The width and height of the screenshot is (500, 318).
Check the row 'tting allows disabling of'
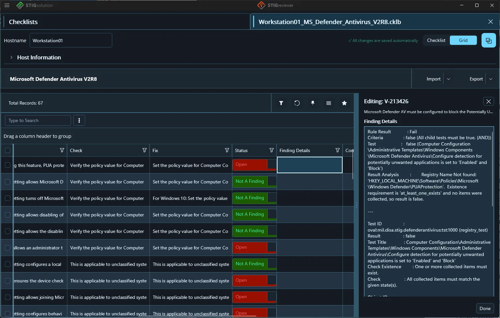pos(8,215)
